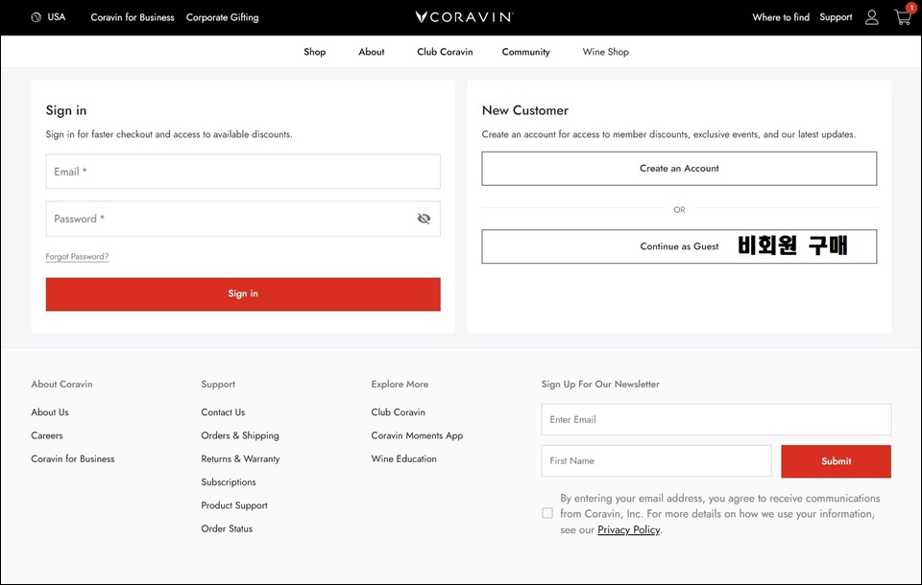Open the Wine Shop menu
Screen dimensions: 922x585
(606, 52)
